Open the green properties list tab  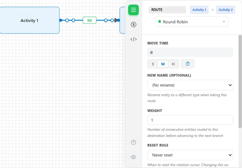tap(133, 10)
